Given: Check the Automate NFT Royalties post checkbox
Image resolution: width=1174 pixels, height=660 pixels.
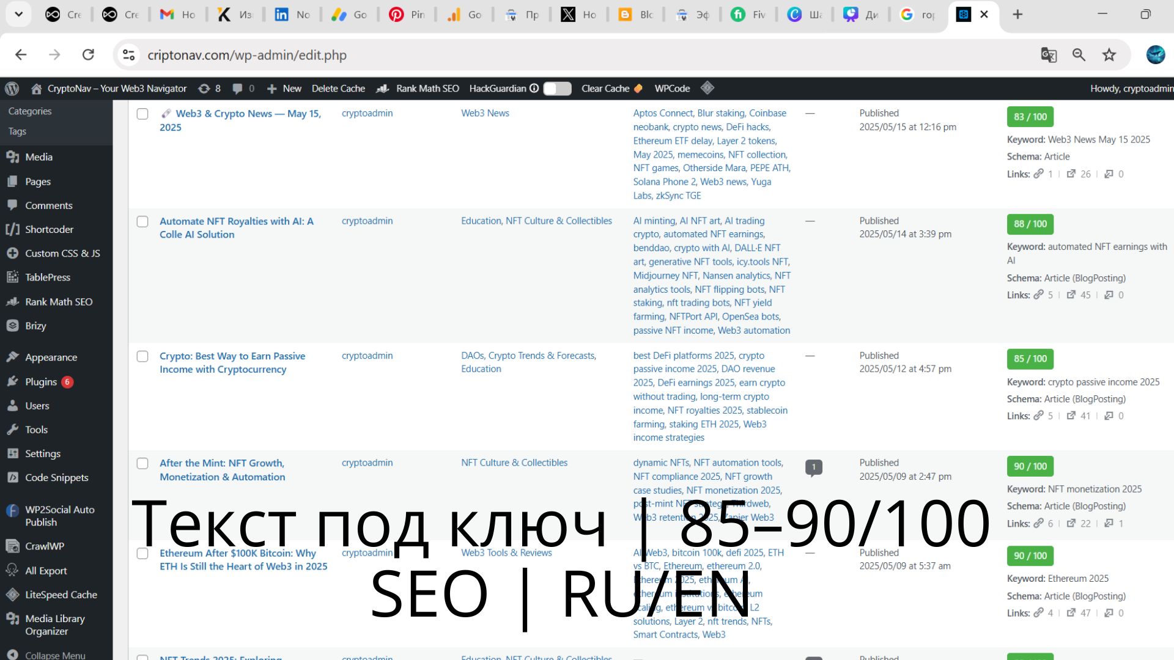Looking at the screenshot, I should point(142,221).
